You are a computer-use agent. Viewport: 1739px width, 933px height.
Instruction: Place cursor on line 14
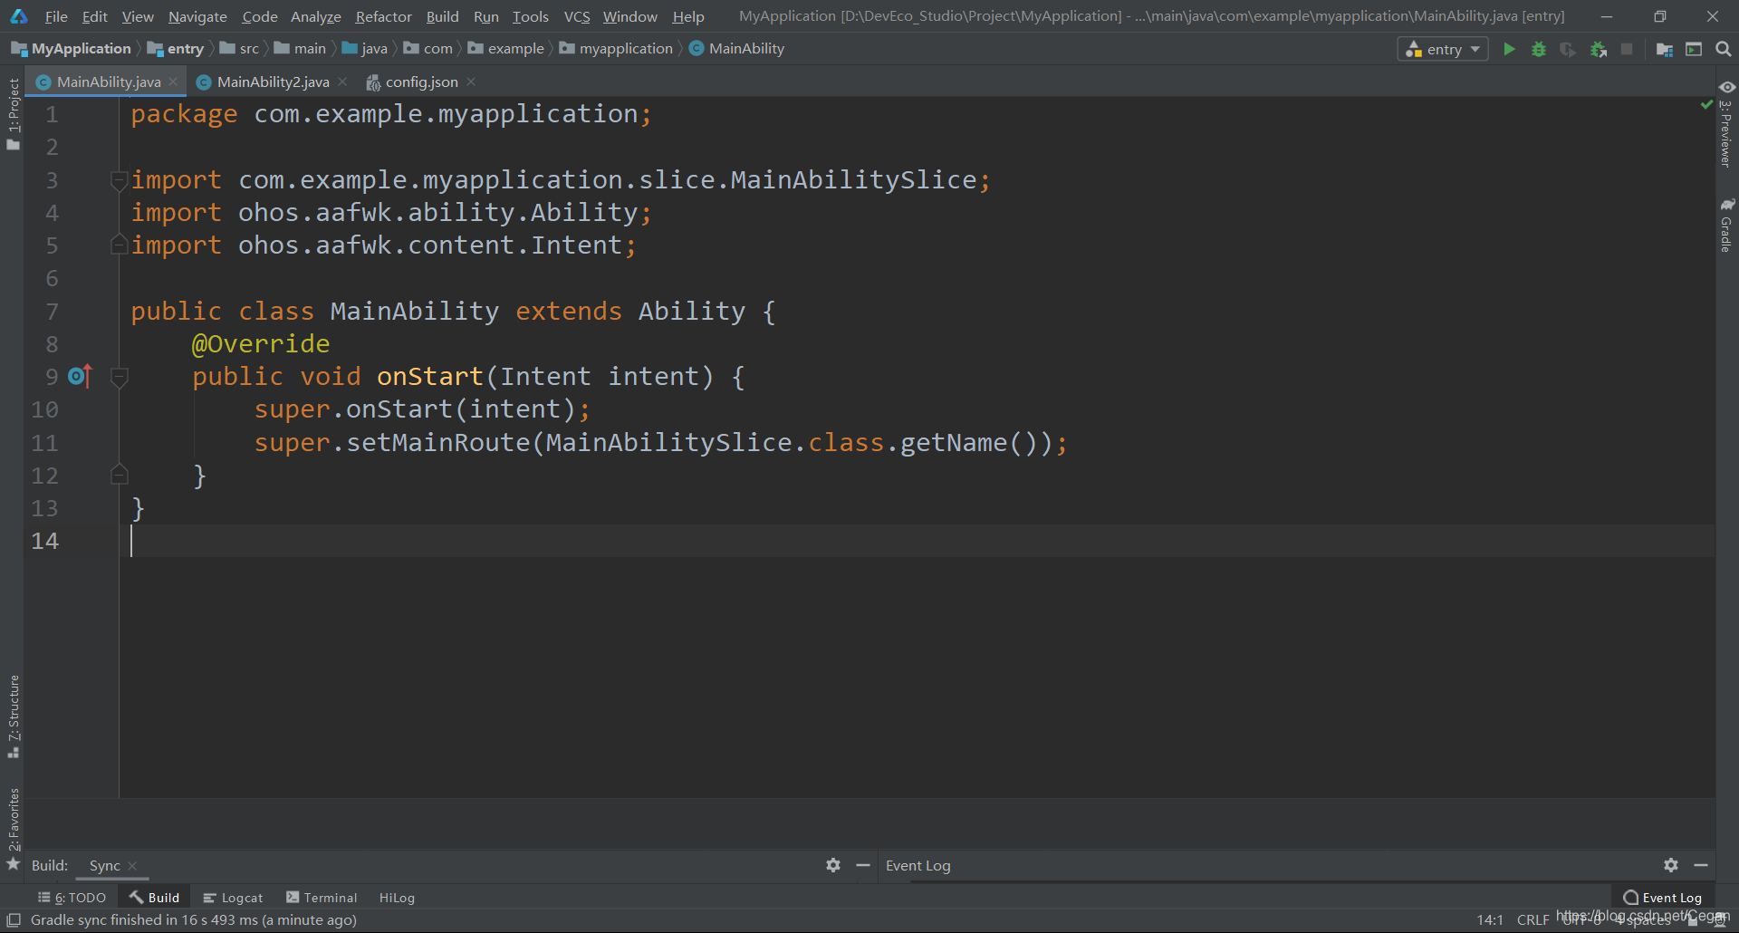[x=917, y=541]
